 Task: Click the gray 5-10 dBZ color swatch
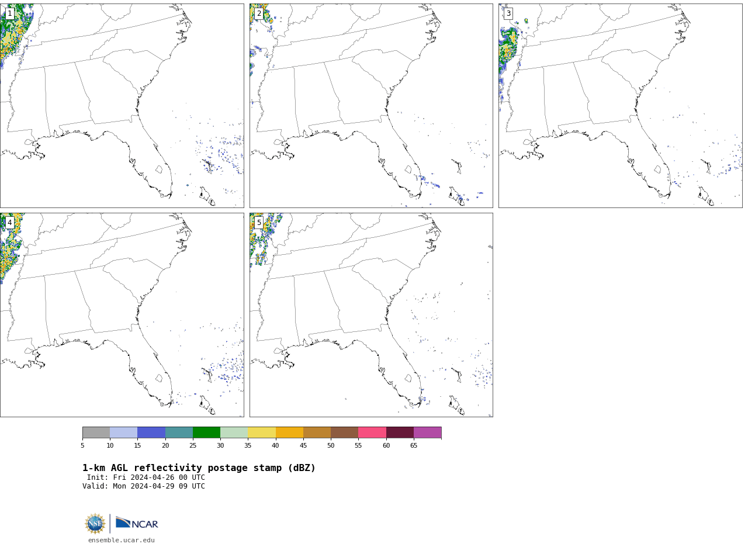pyautogui.click(x=96, y=432)
